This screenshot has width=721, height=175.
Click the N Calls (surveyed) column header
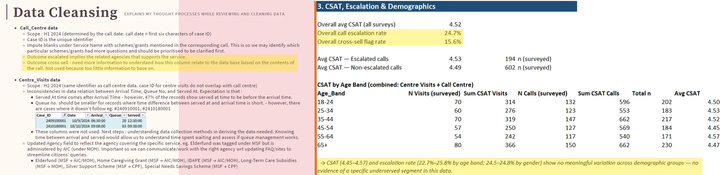tap(543, 94)
